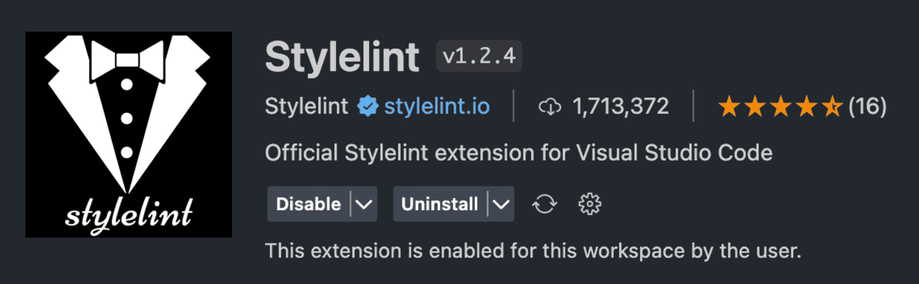
Task: Click the Disable button
Action: [308, 204]
